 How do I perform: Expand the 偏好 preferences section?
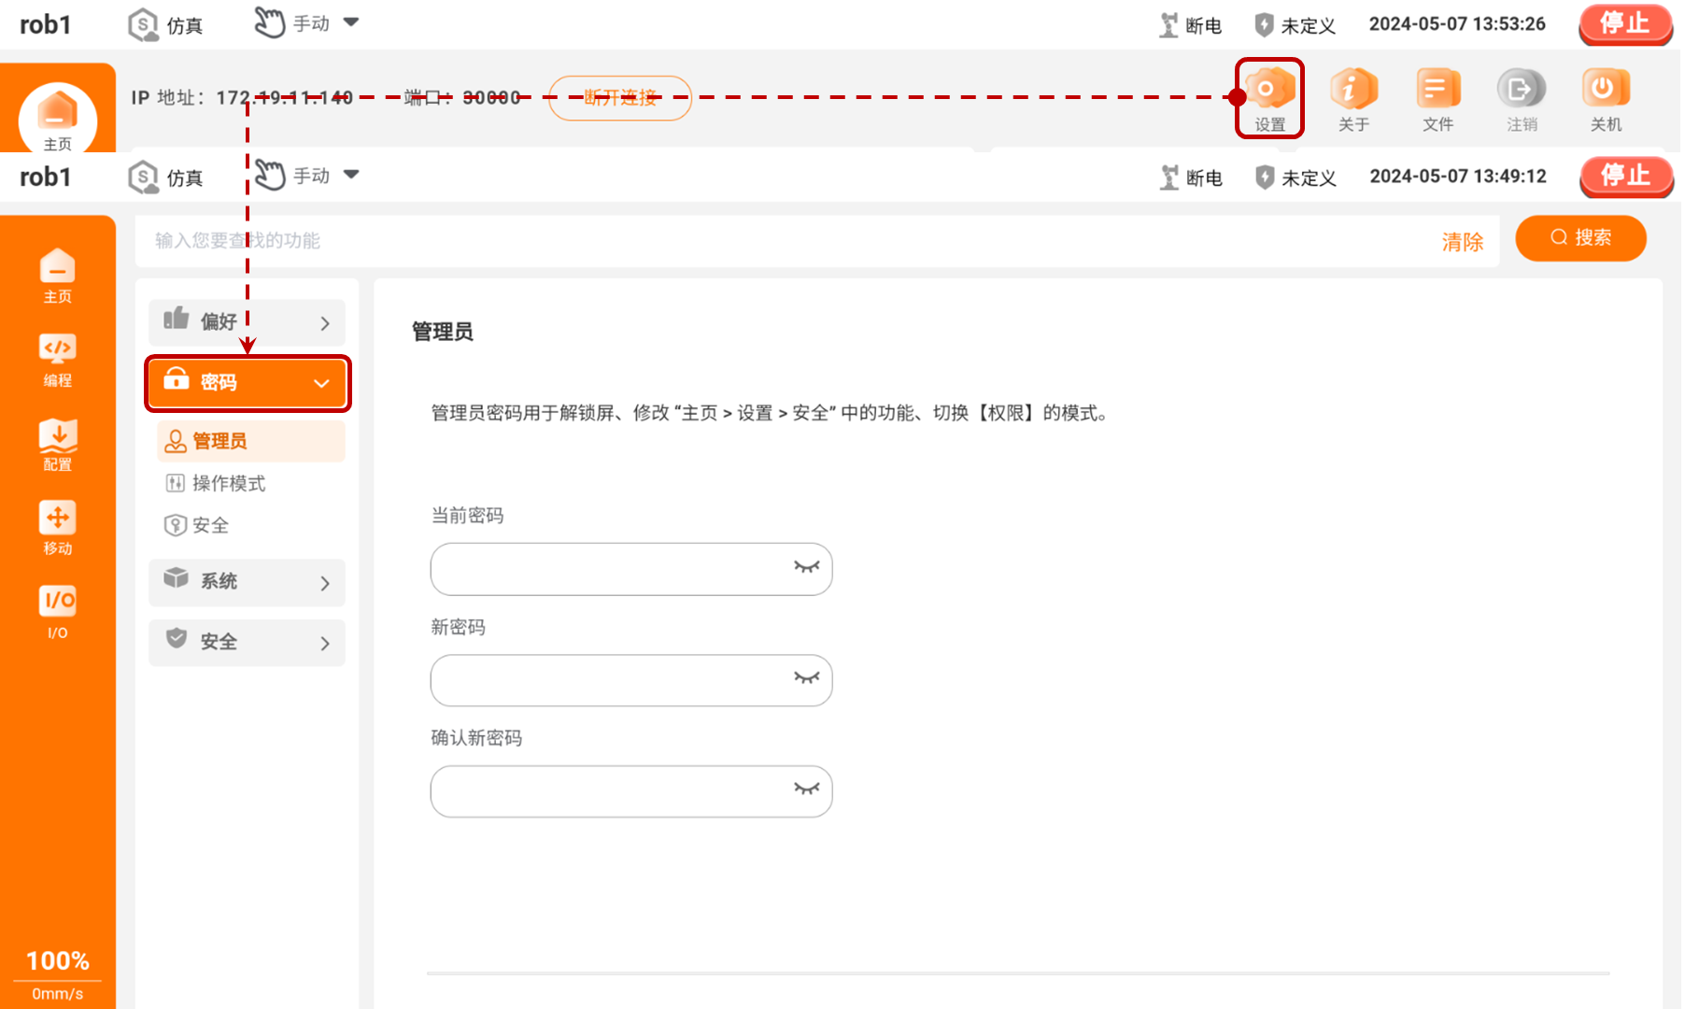[x=247, y=322]
